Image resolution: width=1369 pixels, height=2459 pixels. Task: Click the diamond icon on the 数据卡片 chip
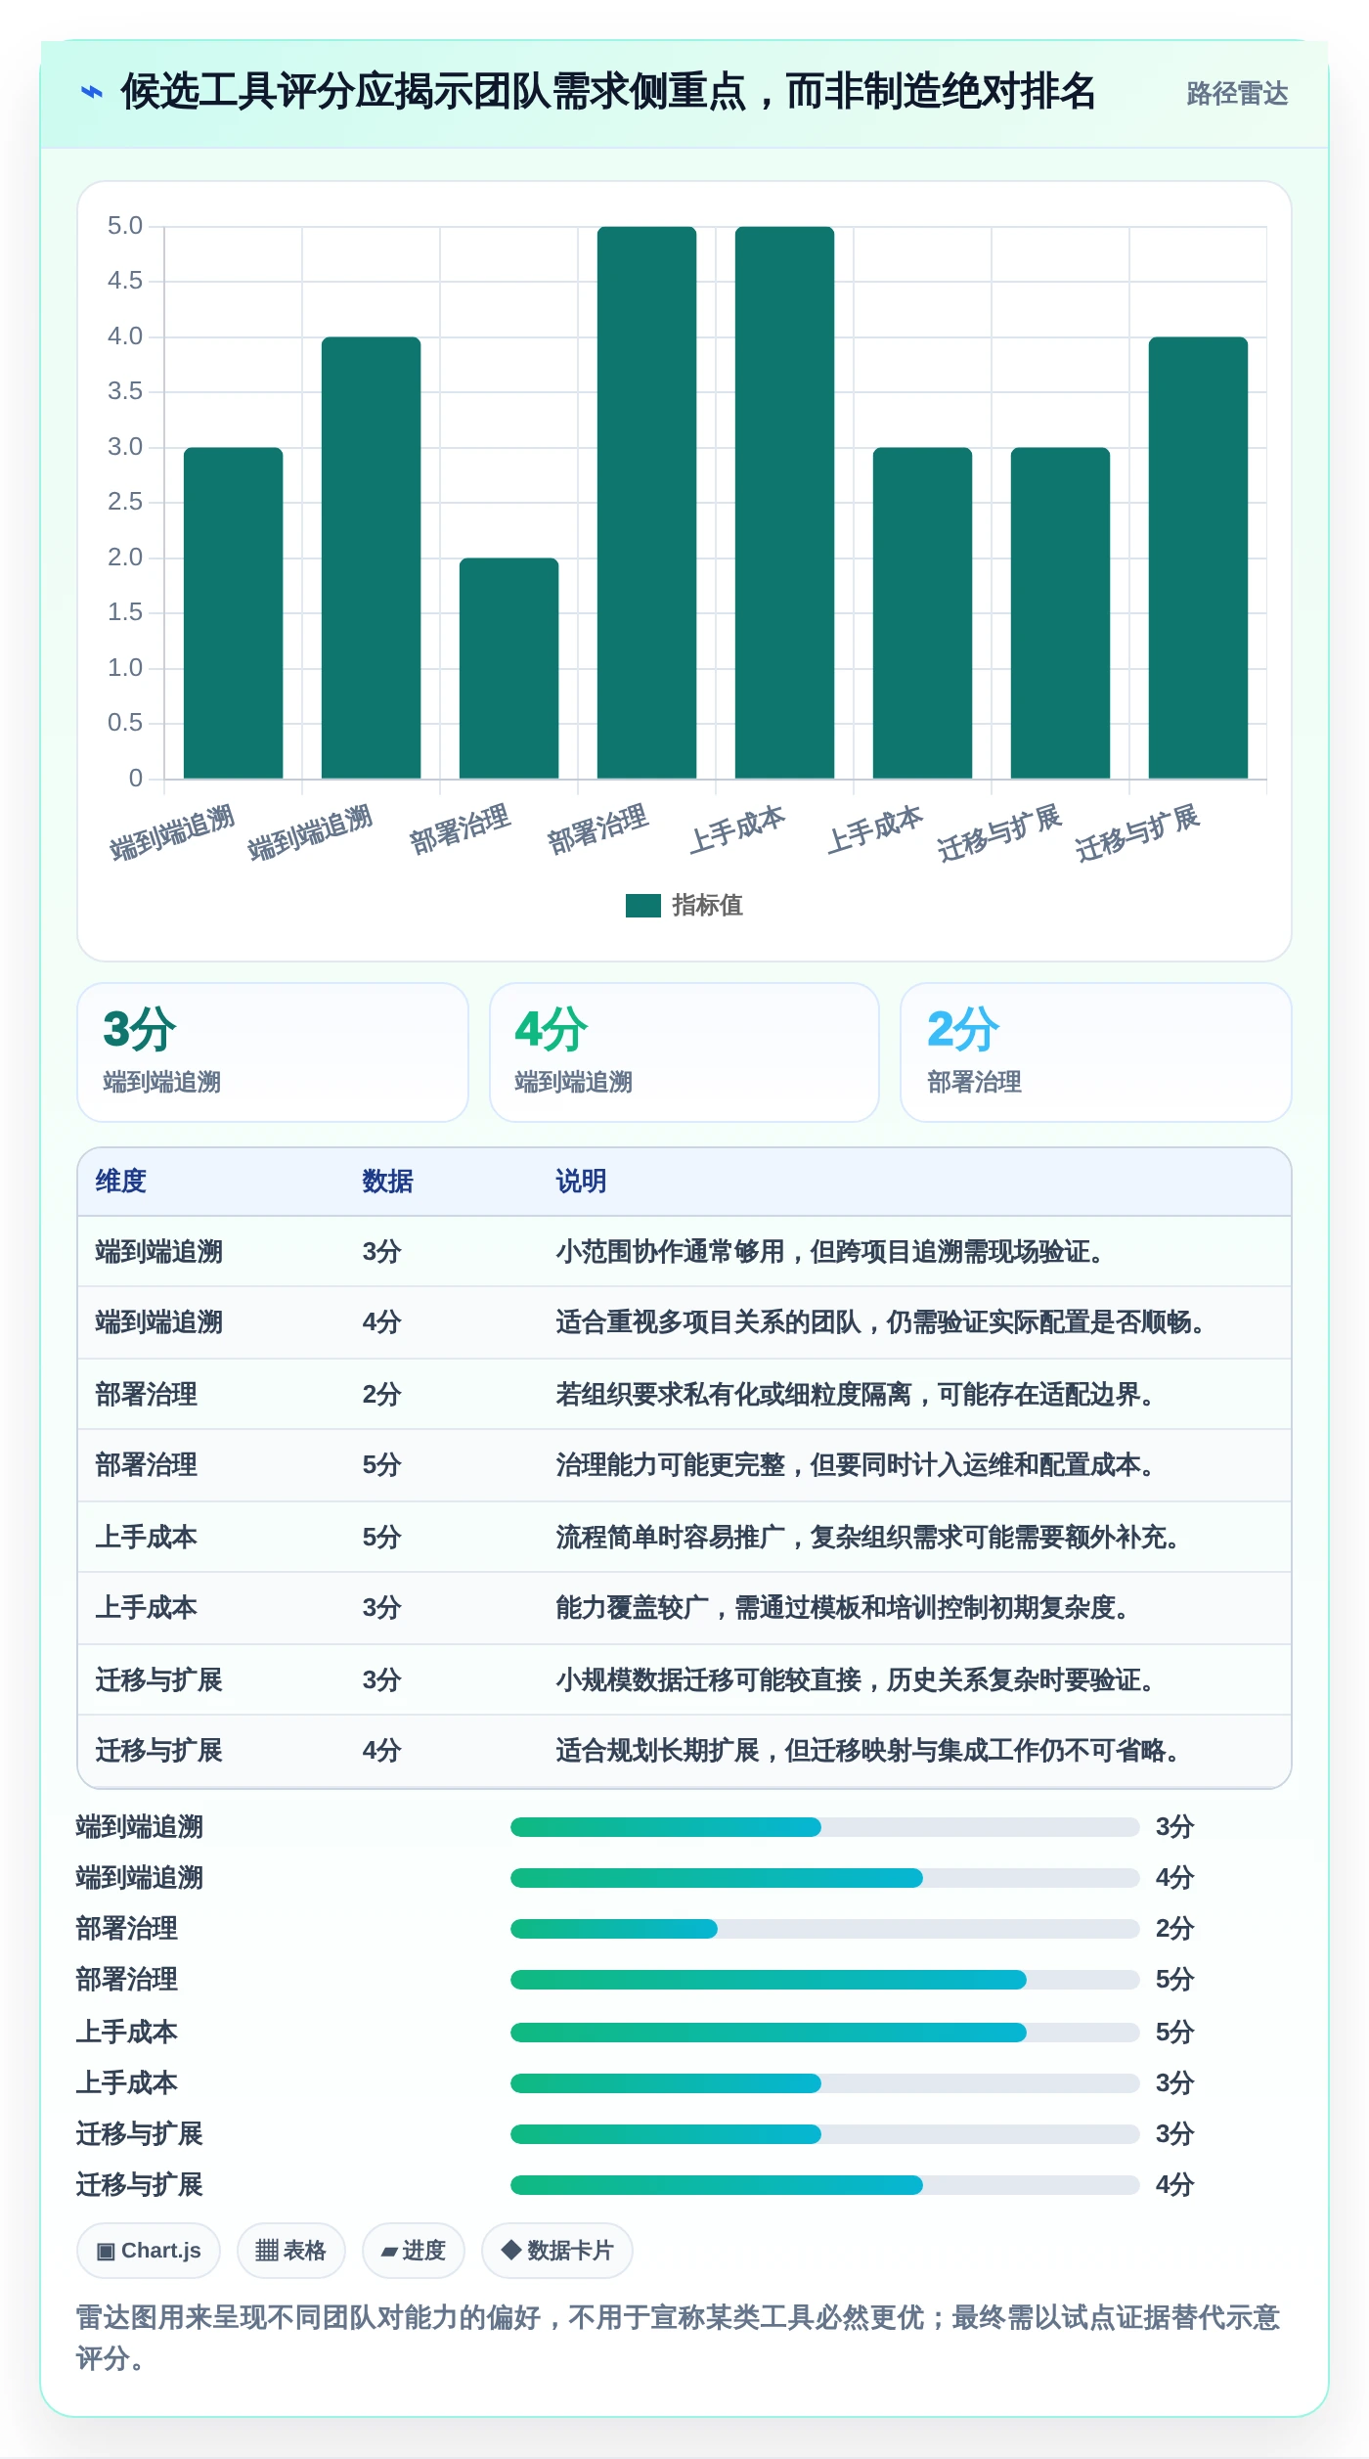510,2250
